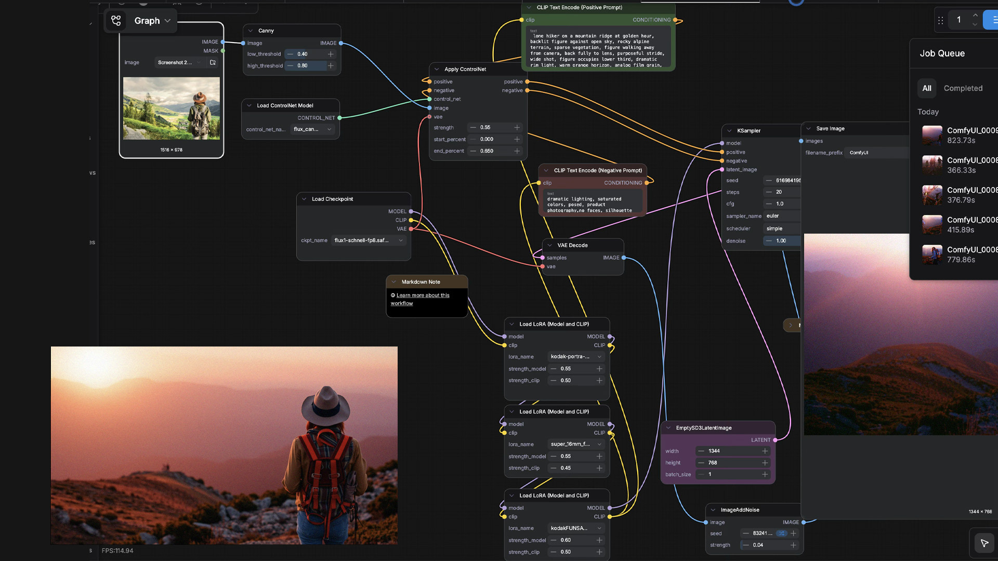Increase kodak-portra strength_model with plus
Image resolution: width=998 pixels, height=561 pixels.
point(599,369)
